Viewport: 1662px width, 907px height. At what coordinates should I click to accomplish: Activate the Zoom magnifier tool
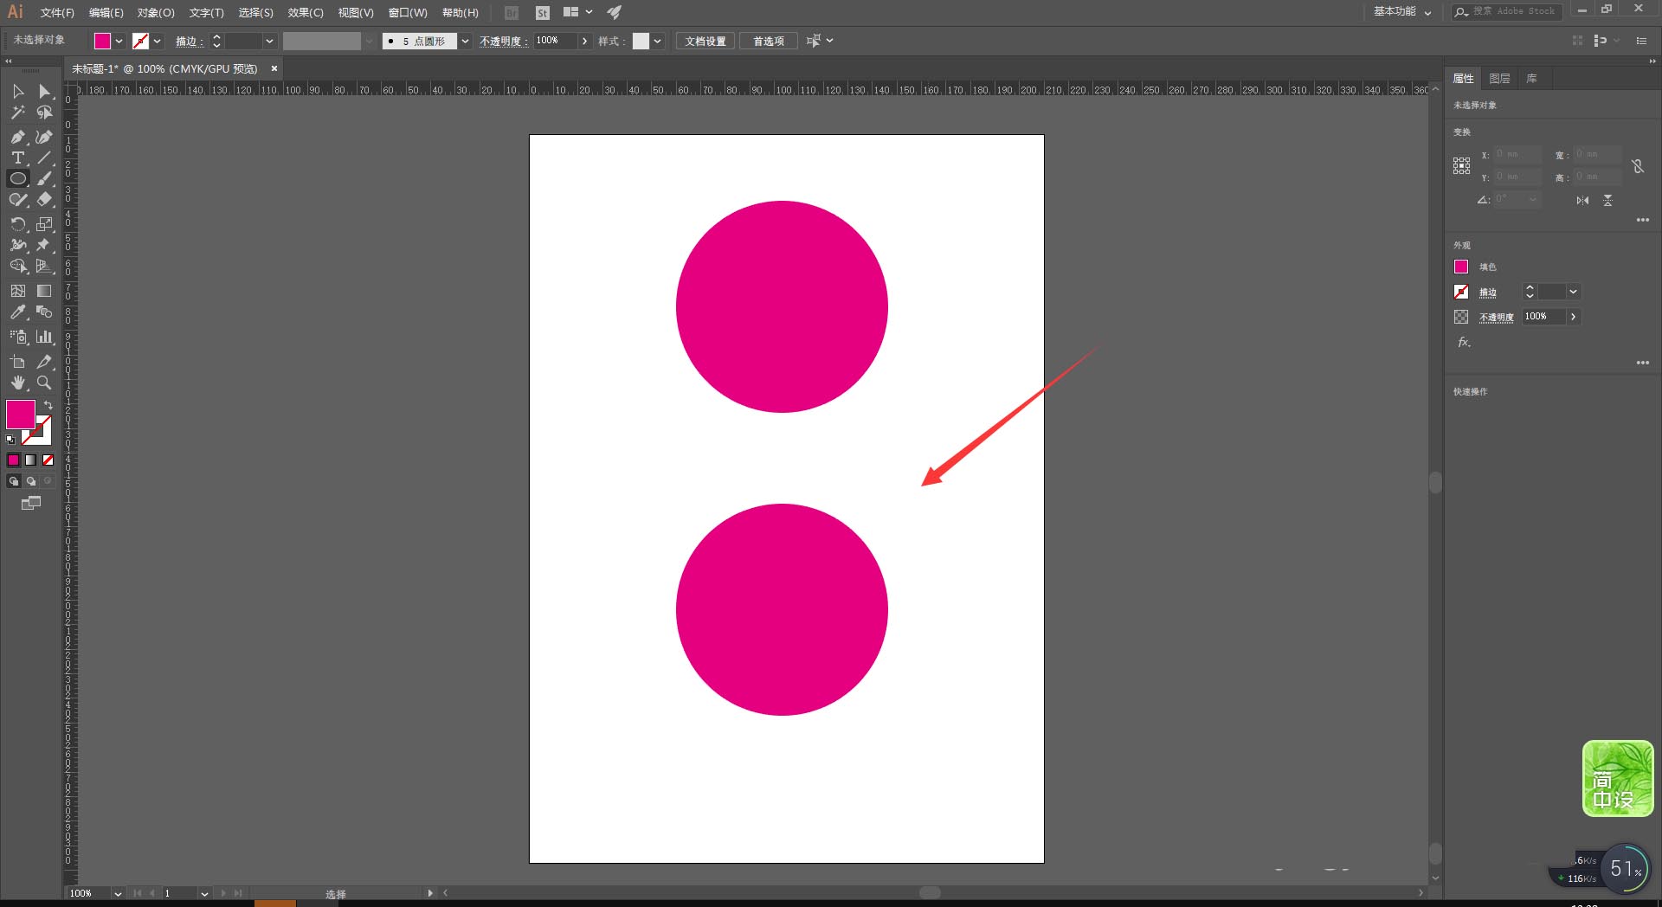(x=44, y=383)
